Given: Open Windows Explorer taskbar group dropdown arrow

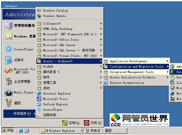Looking at the screenshot, I should [x=81, y=131].
